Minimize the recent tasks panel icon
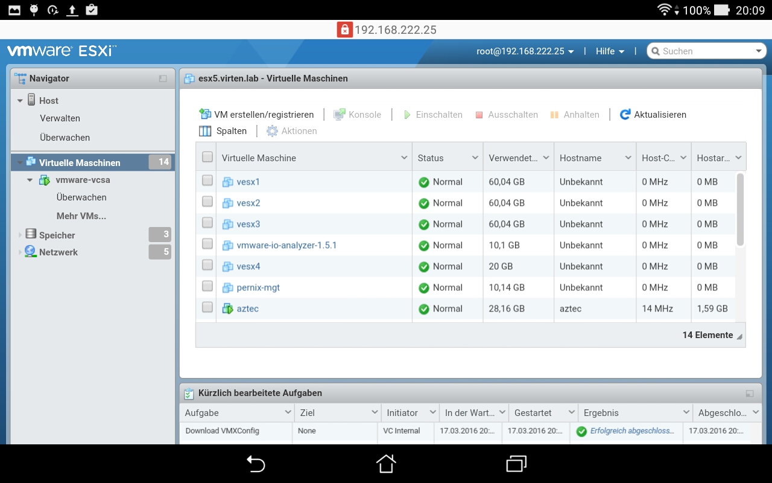 [x=750, y=393]
